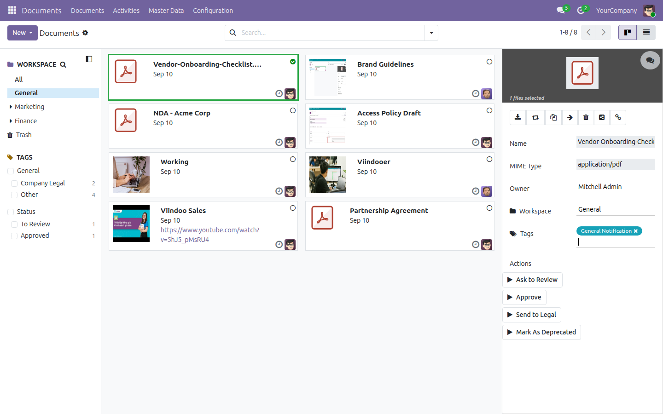Select the Brand Guidelines document circle
The height and width of the screenshot is (414, 663).
coord(489,62)
